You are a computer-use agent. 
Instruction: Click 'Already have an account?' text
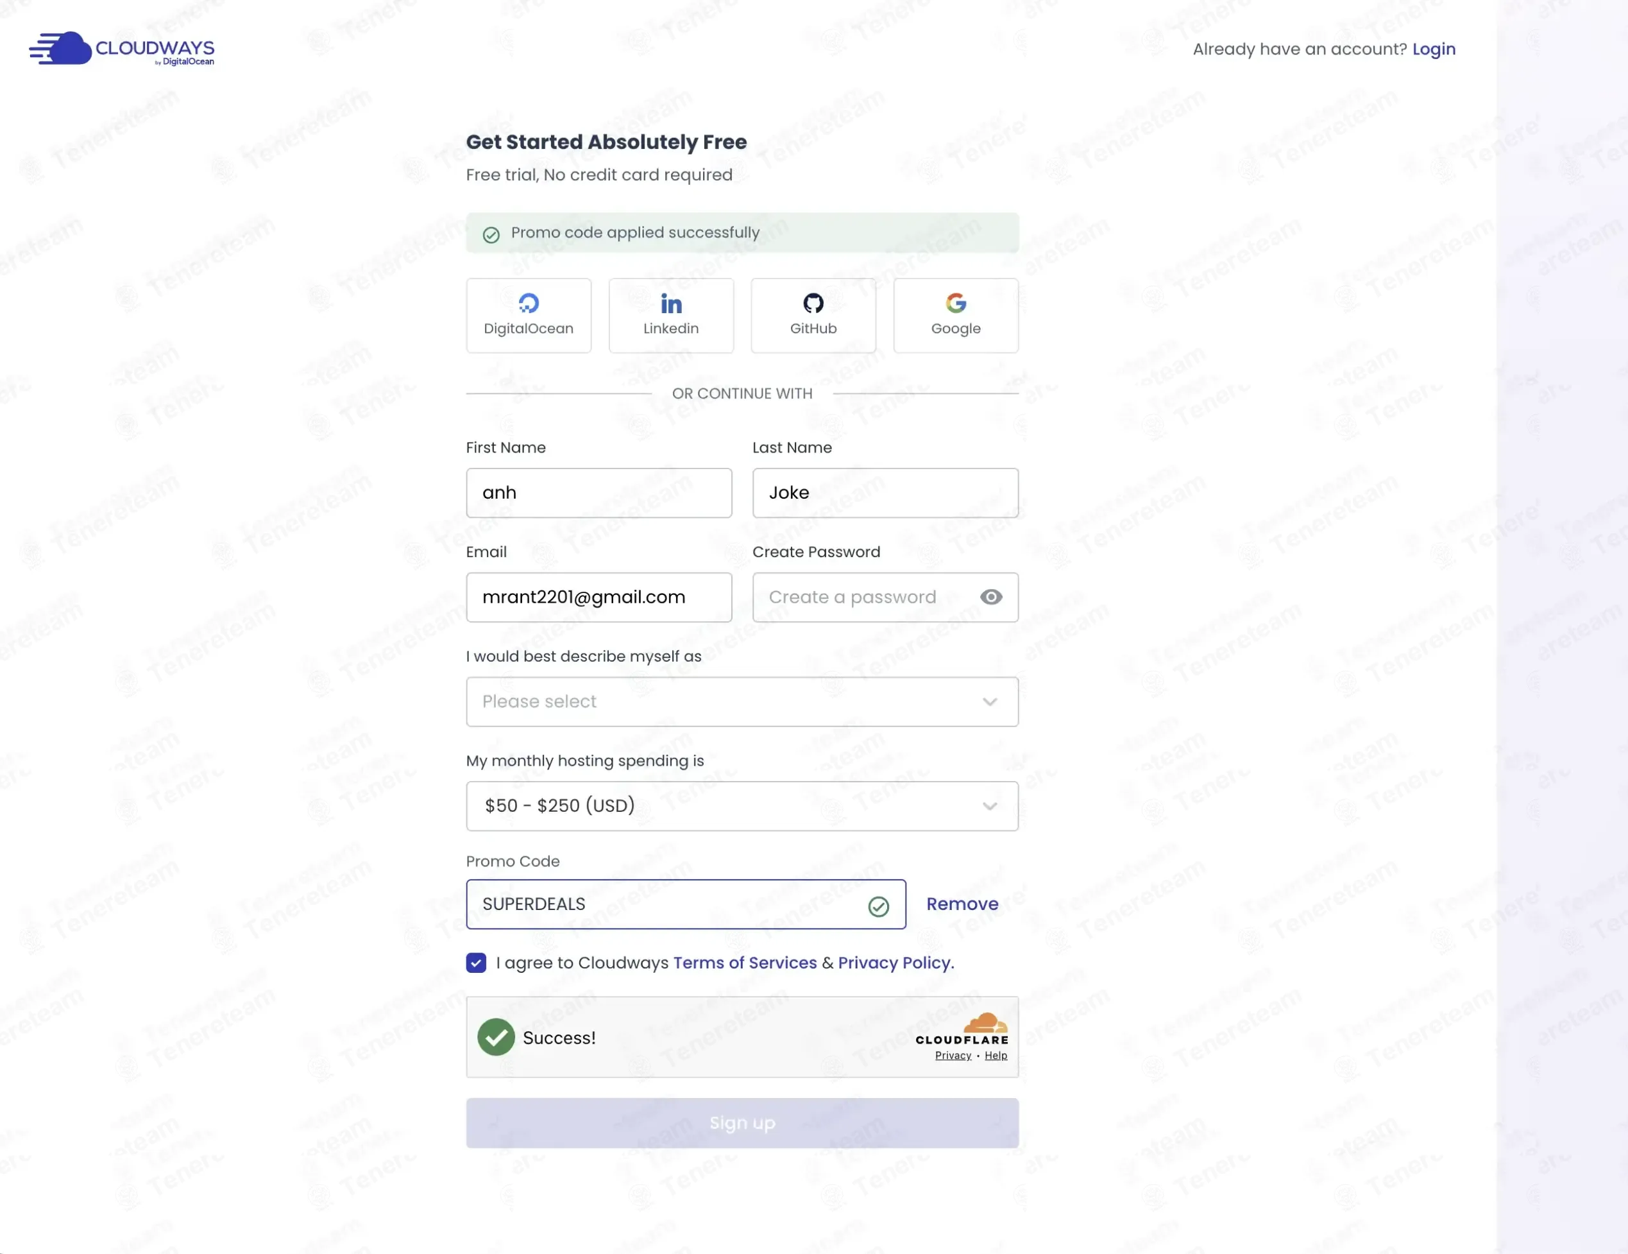click(x=1300, y=49)
